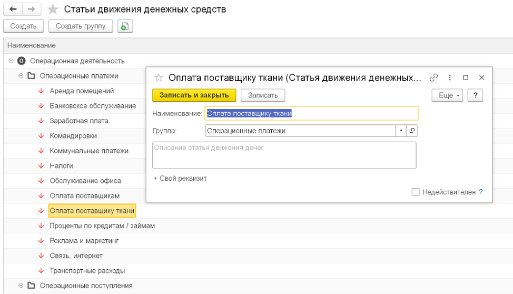Collapse the Операционные платежи group
Screen dimensions: 513x294
tap(21, 76)
